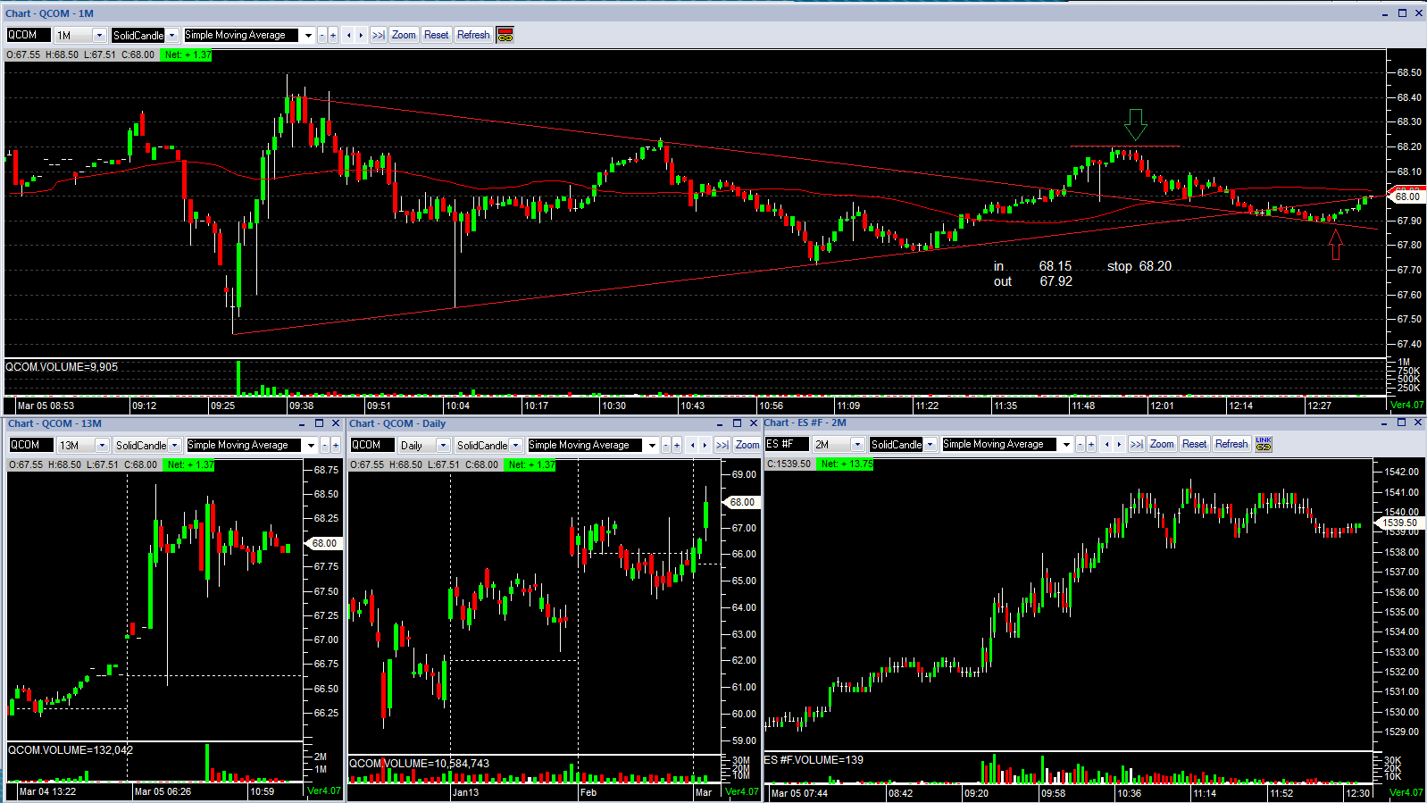
Task: Click Zoom button in ES #F chart
Action: click(1162, 444)
